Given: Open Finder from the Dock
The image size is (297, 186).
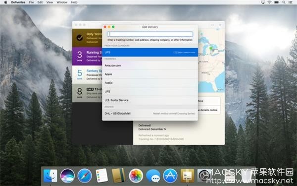Looking at the screenshot, I should click(x=50, y=176).
